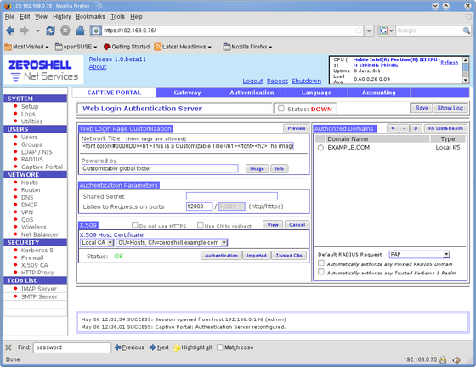This screenshot has height=367, width=476.
Task: Click the Shutdown link
Action: pos(306,82)
